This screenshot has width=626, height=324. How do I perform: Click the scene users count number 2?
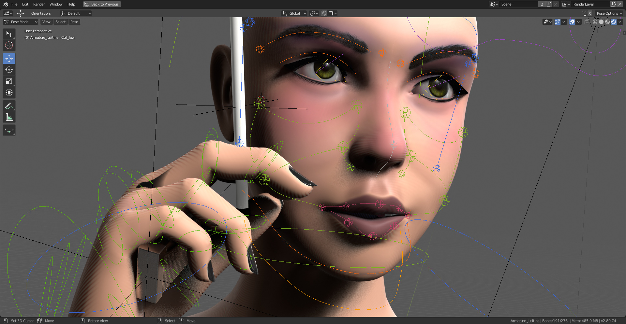tap(542, 4)
